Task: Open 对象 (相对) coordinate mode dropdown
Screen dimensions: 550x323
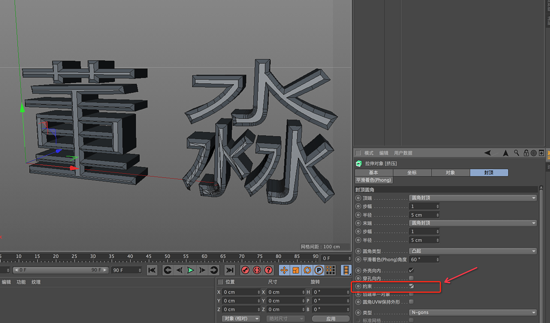Action: click(x=241, y=319)
